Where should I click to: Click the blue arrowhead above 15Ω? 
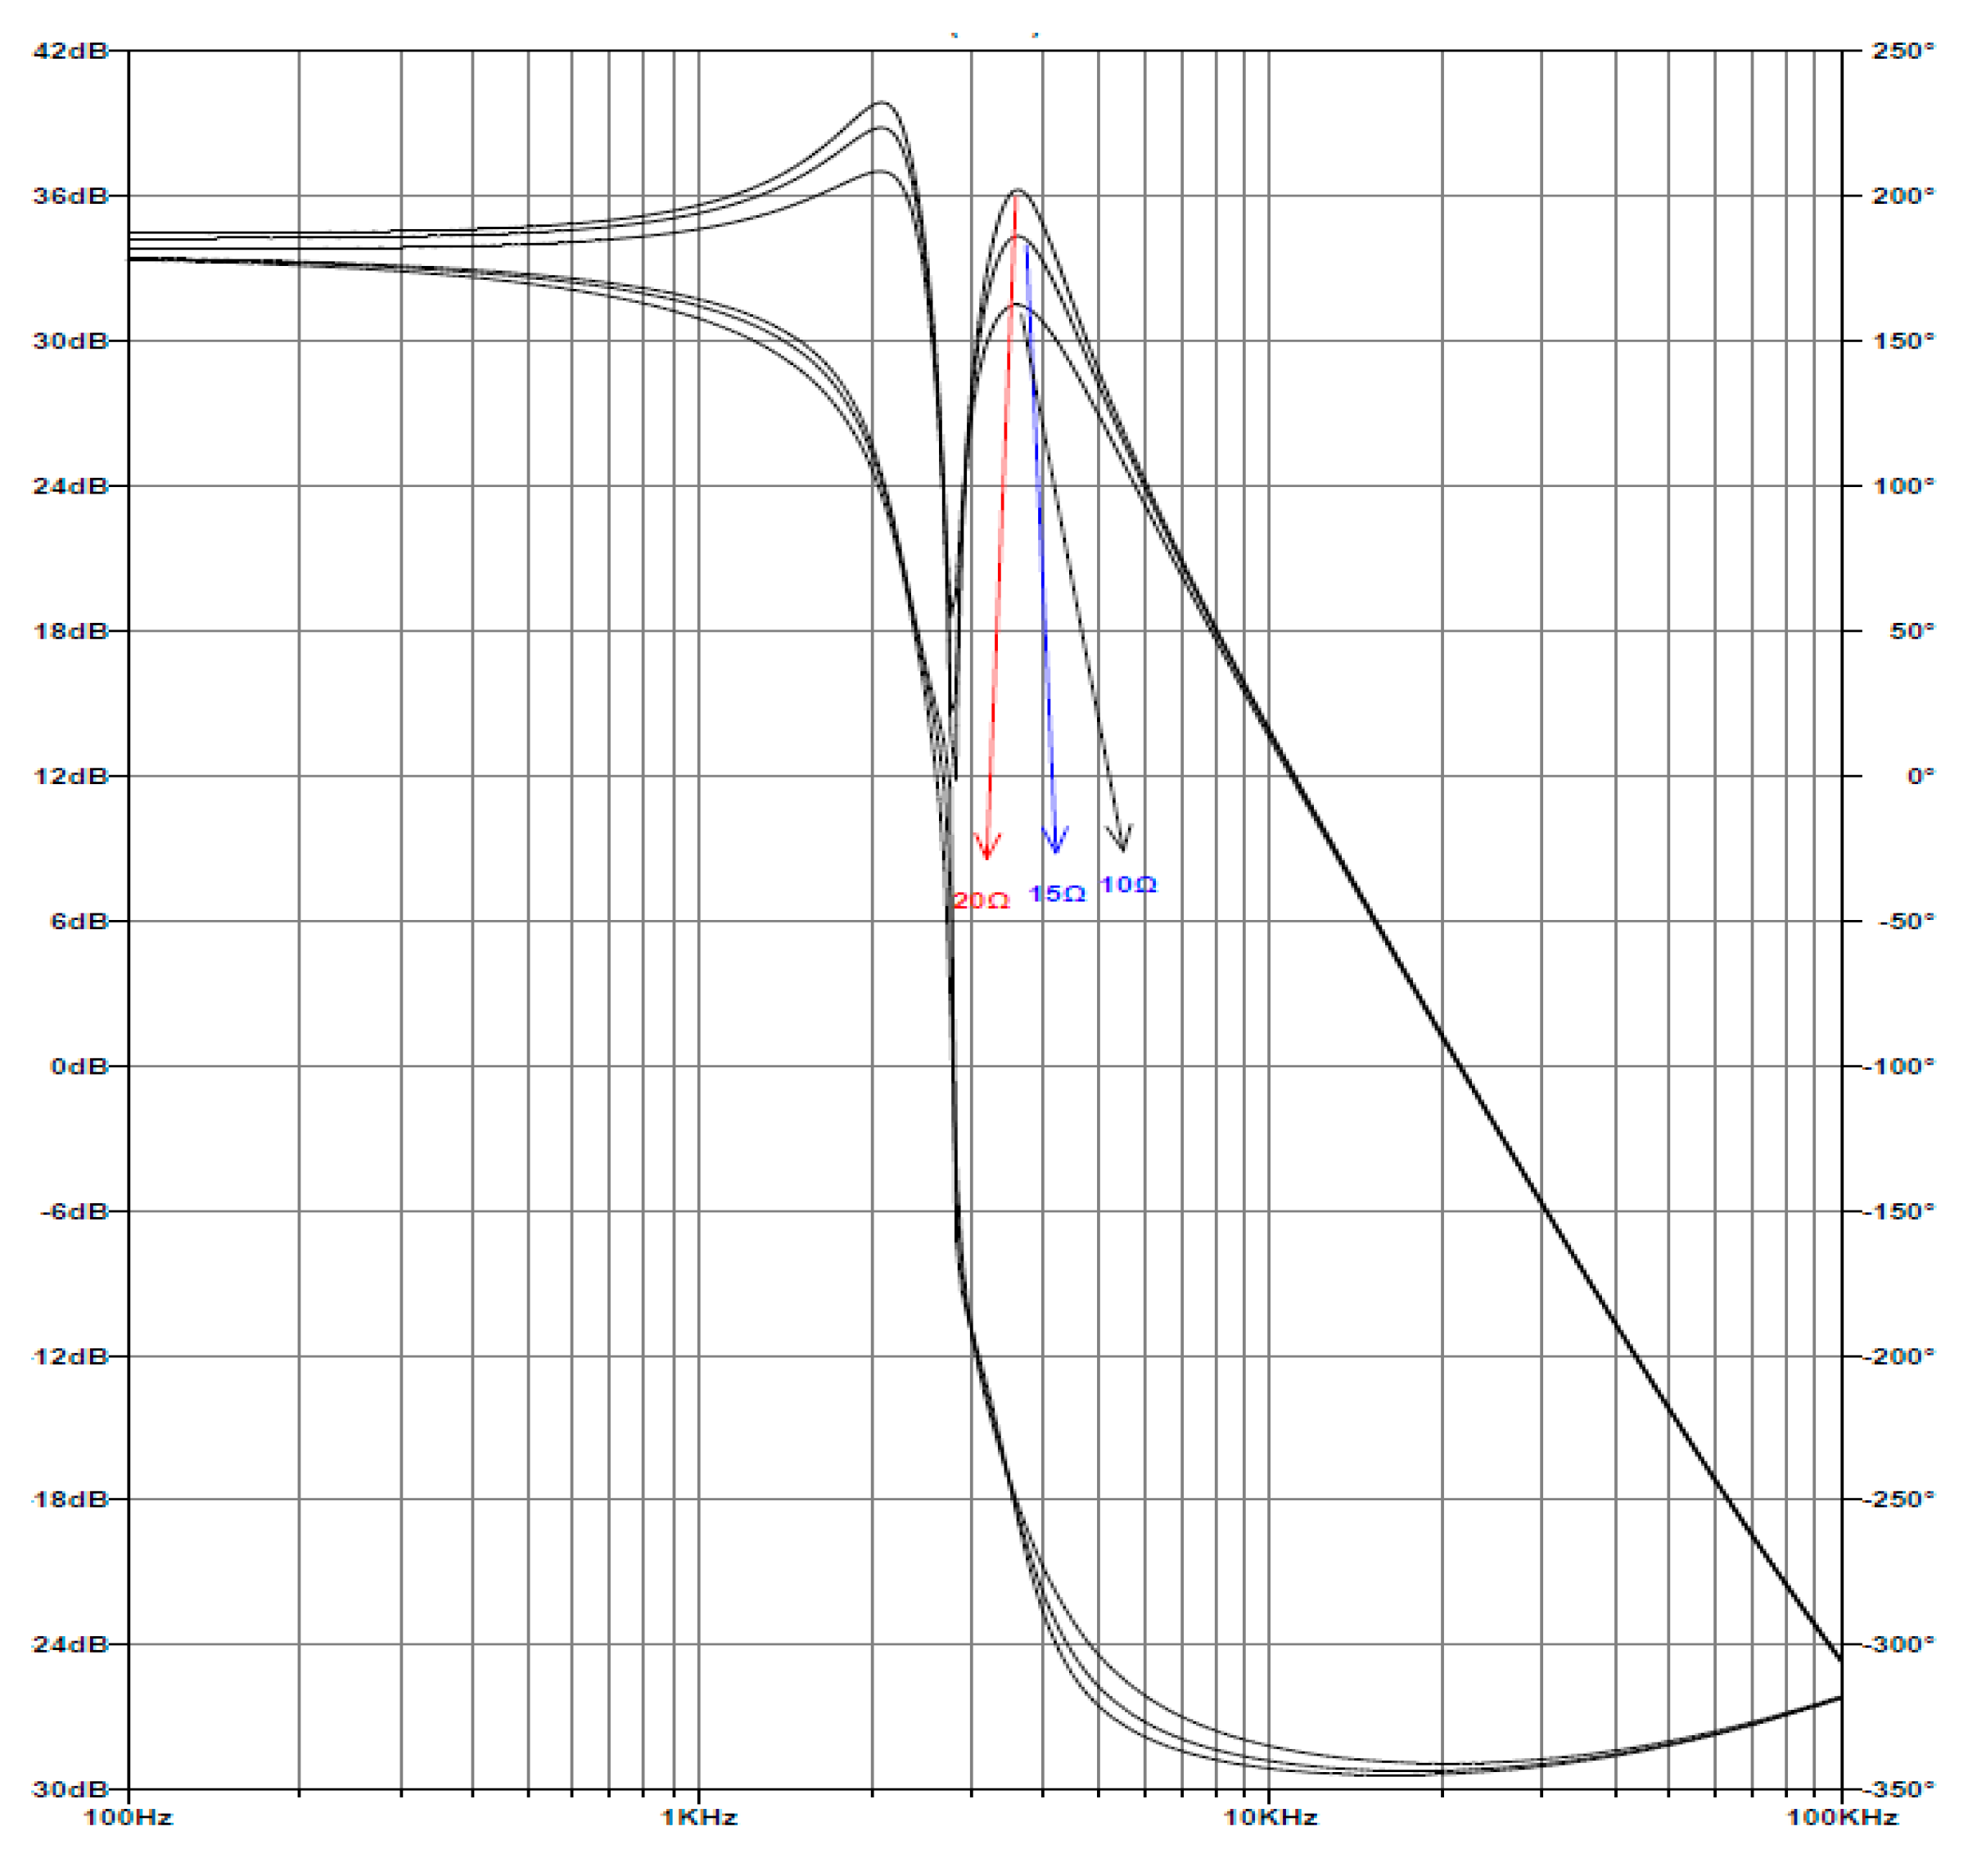point(1055,840)
